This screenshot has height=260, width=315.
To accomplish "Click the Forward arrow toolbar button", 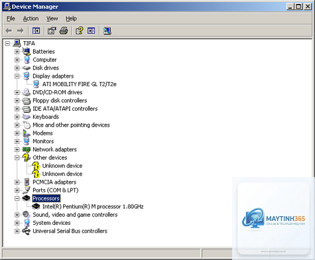I will (21, 31).
